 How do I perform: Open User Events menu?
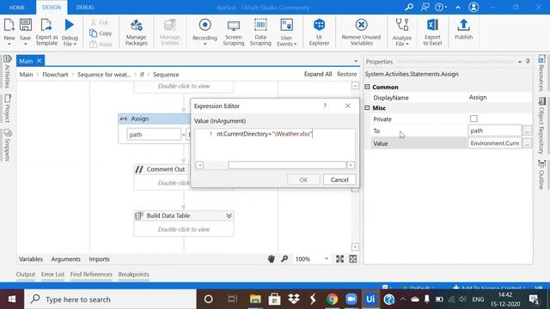pyautogui.click(x=286, y=32)
